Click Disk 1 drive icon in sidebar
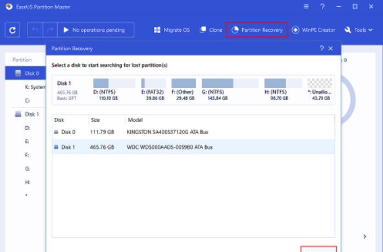The image size is (383, 252). click(x=18, y=114)
